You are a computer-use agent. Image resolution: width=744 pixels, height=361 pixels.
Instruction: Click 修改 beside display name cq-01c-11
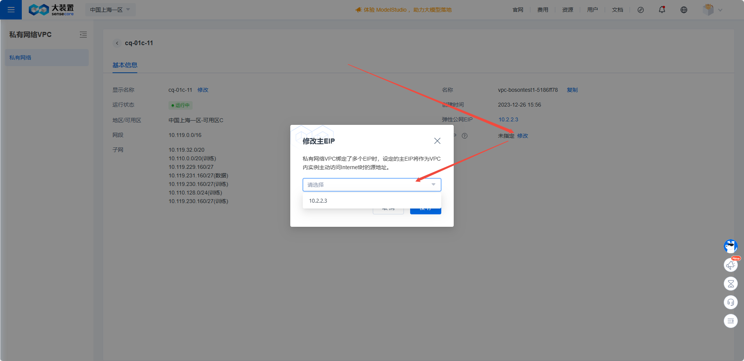203,90
